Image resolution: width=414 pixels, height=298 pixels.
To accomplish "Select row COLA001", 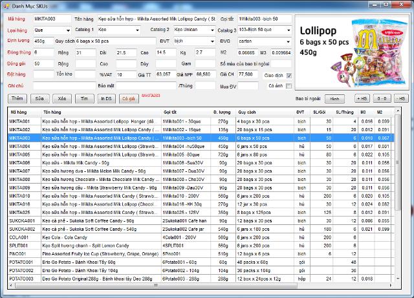I will 201,237.
